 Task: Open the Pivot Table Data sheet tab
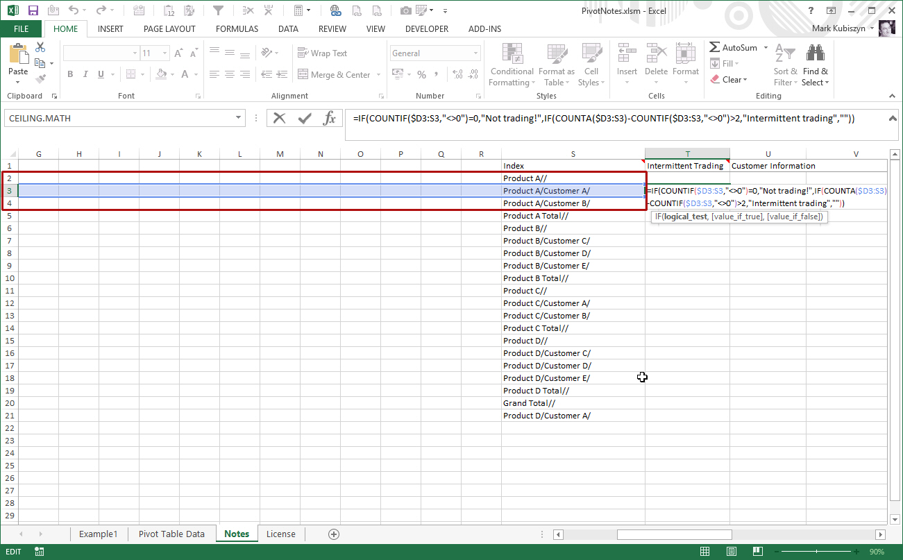(x=171, y=534)
